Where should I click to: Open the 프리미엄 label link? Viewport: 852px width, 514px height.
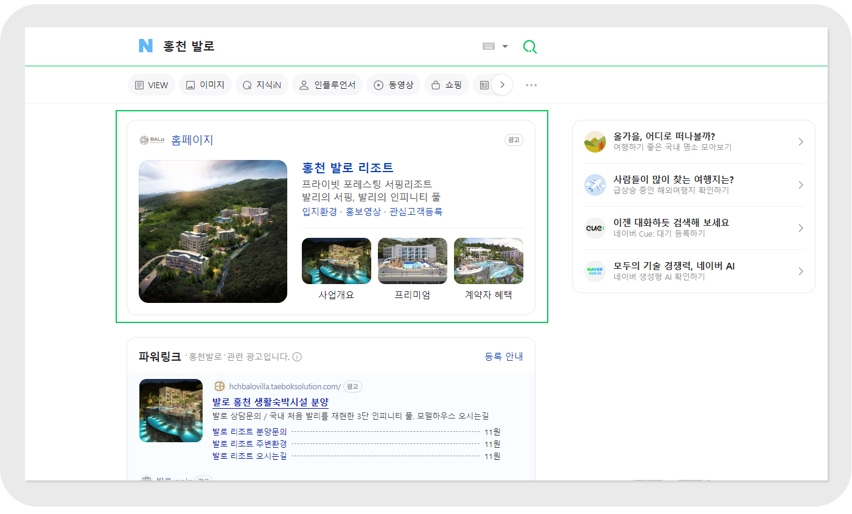tap(413, 295)
